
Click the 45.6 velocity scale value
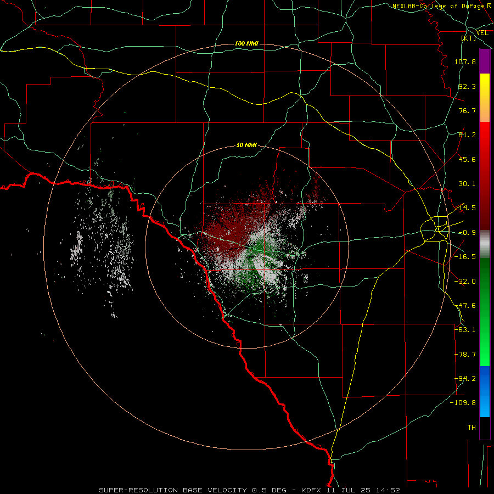(467, 159)
